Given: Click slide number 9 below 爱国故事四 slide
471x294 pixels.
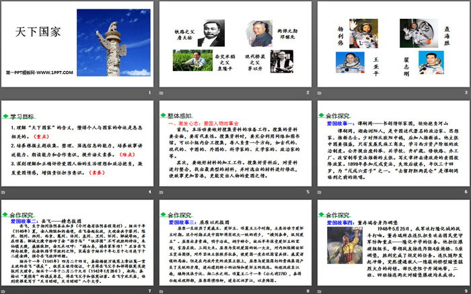Looking at the screenshot, I should [x=466, y=291].
